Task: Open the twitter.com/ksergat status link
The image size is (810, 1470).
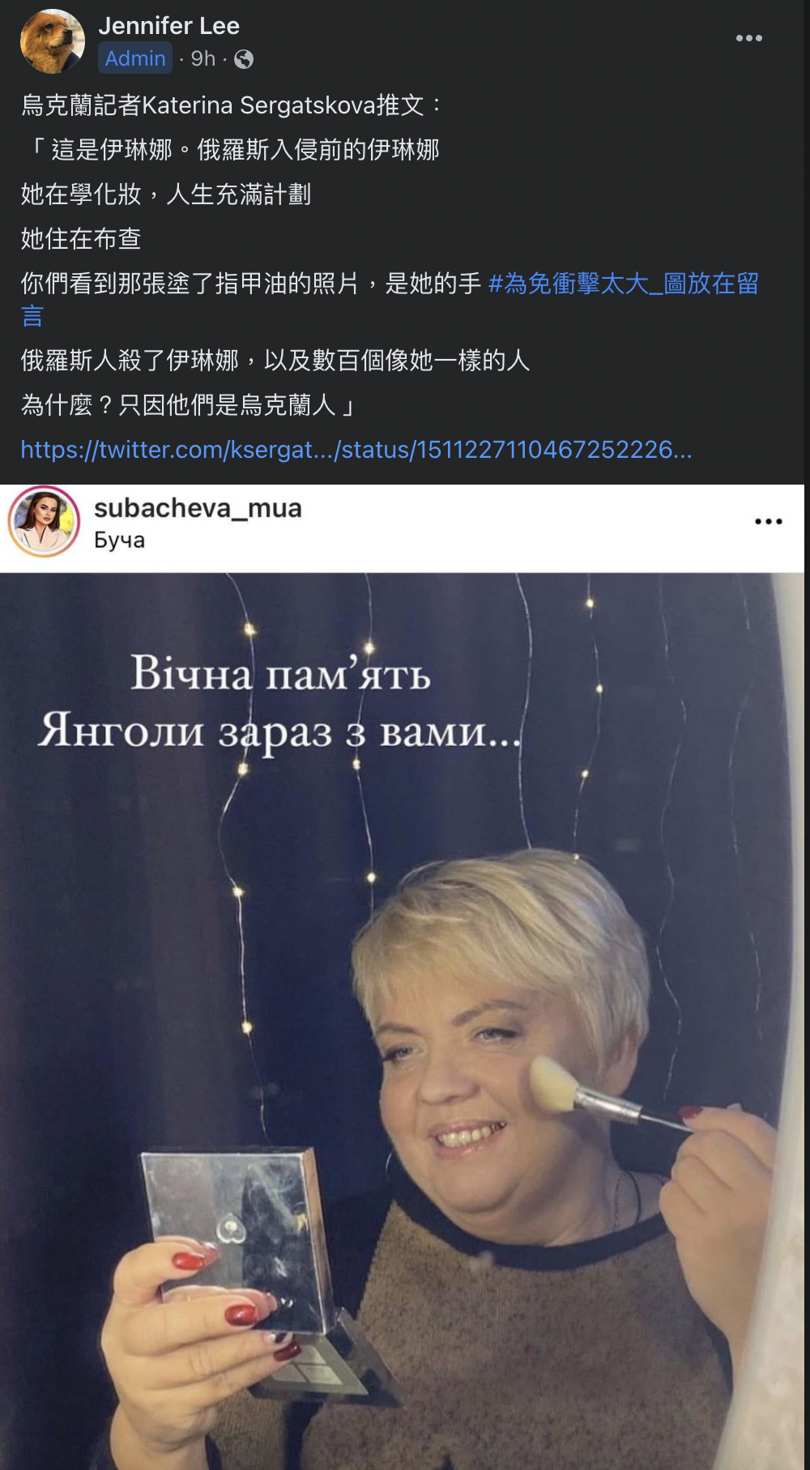Action: tap(356, 450)
